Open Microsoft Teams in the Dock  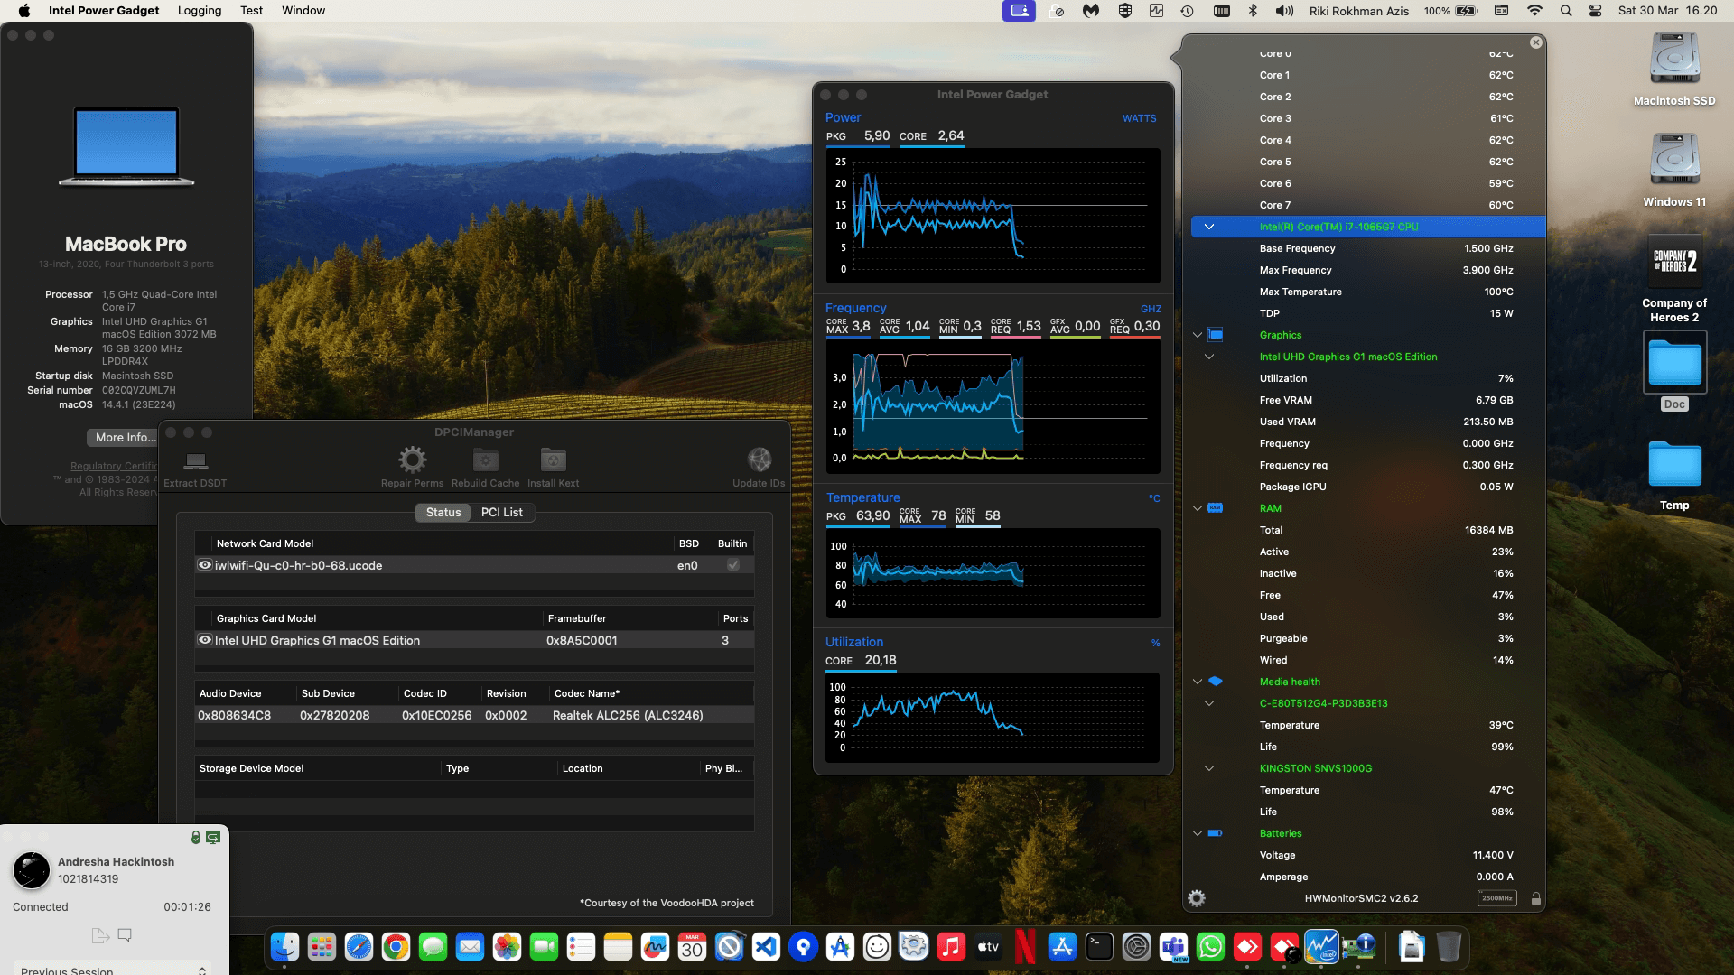[1173, 947]
